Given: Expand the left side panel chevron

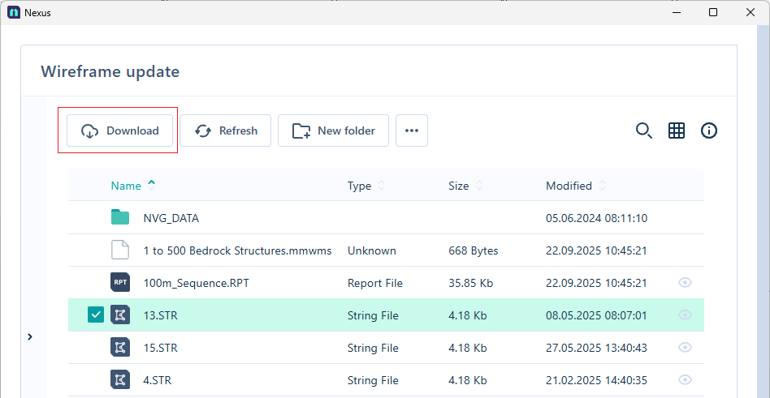Looking at the screenshot, I should [30, 336].
